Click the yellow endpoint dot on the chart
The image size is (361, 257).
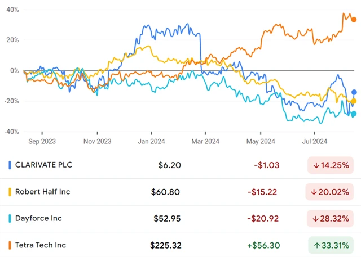point(354,101)
